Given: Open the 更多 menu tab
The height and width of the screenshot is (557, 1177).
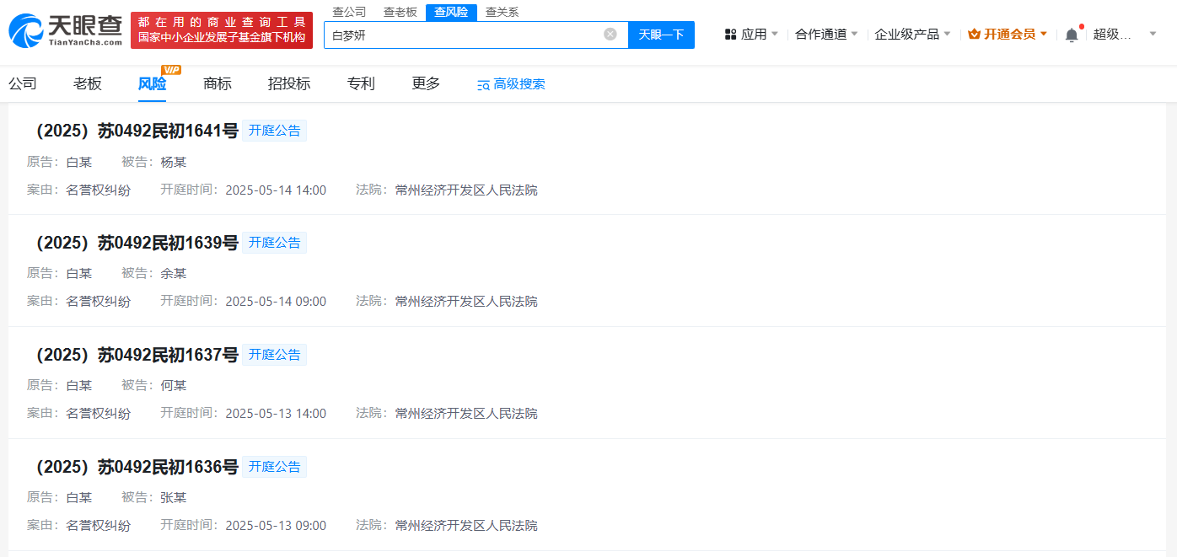Looking at the screenshot, I should 426,83.
